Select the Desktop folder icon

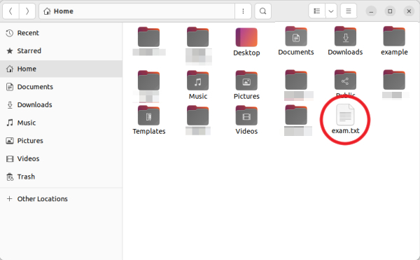246,37
